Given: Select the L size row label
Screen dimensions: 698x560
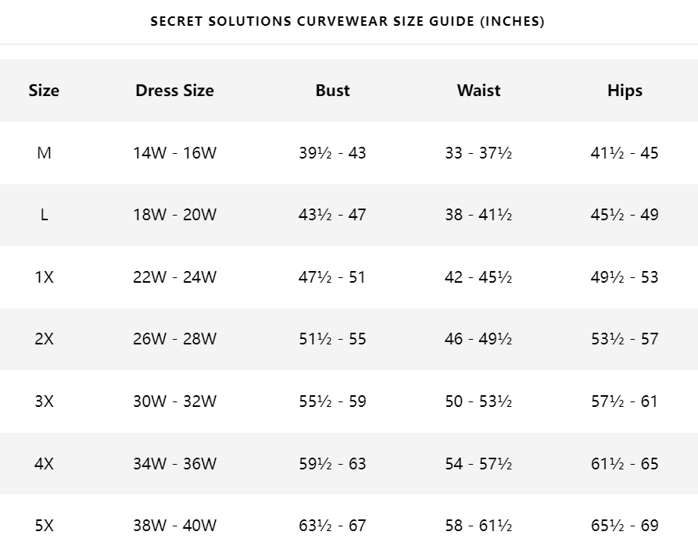Looking at the screenshot, I should (44, 215).
